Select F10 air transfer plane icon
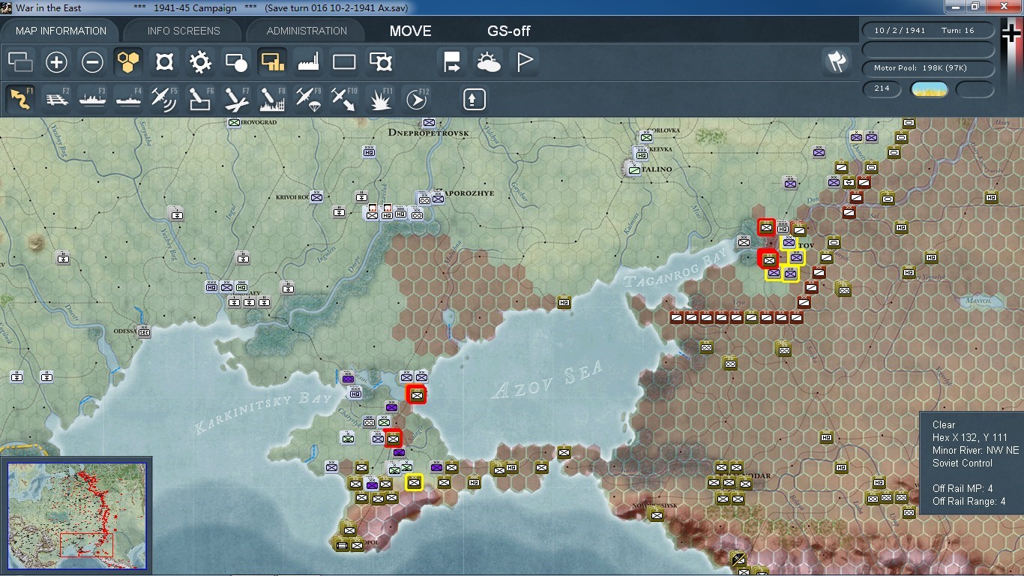This screenshot has width=1024, height=576. tap(344, 99)
